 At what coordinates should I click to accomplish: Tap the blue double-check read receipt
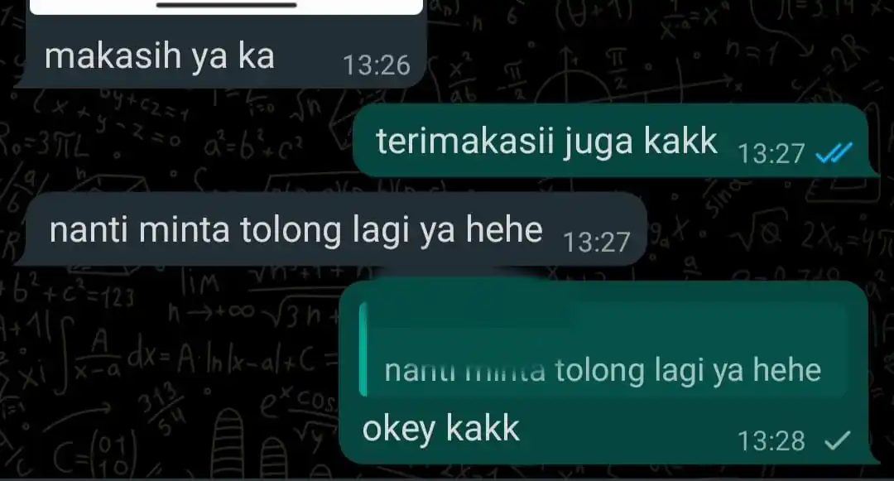click(x=834, y=152)
